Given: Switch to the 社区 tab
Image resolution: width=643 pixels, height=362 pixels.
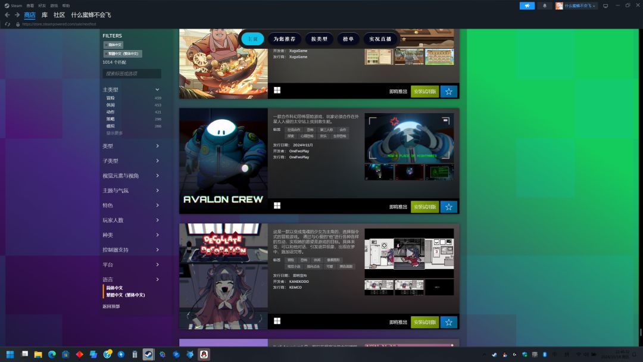Looking at the screenshot, I should click(59, 15).
